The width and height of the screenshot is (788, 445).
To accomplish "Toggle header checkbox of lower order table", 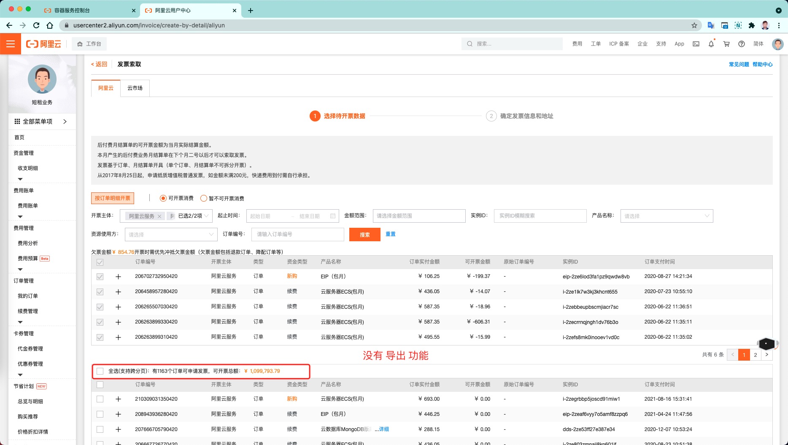I will tap(100, 385).
